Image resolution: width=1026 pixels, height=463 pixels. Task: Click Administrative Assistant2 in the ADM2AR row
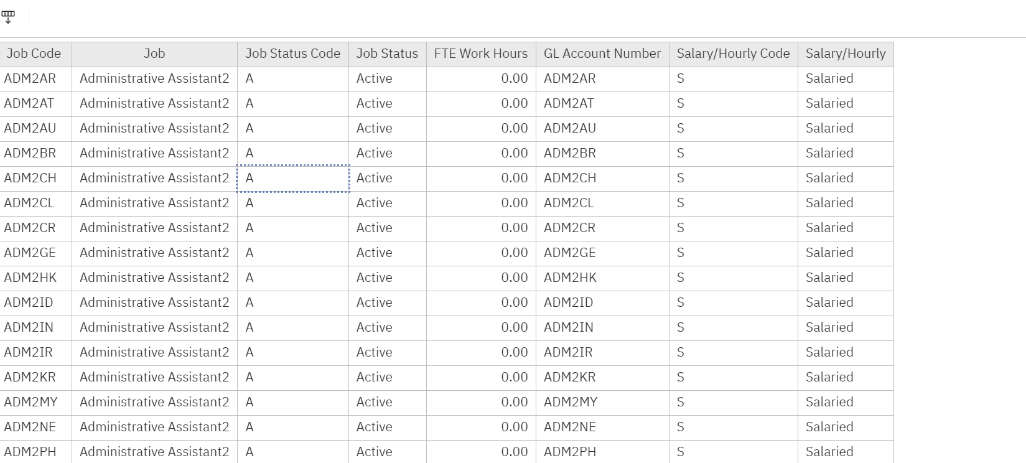pyautogui.click(x=154, y=79)
